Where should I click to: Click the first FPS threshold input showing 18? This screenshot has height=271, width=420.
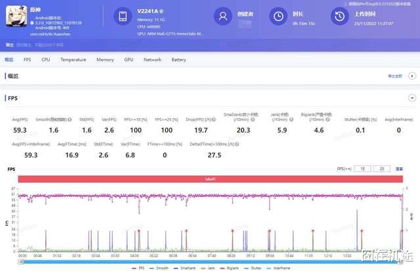363,169
